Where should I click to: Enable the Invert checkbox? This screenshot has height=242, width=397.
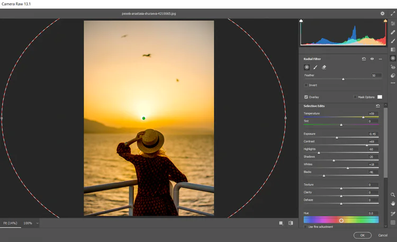point(306,85)
